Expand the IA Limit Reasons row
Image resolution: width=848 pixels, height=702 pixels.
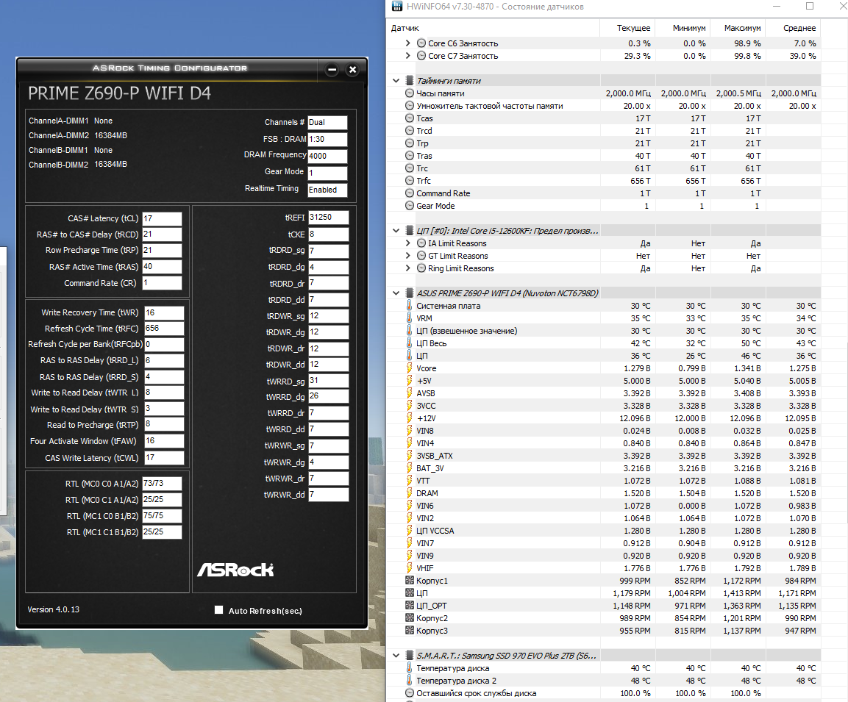click(407, 243)
